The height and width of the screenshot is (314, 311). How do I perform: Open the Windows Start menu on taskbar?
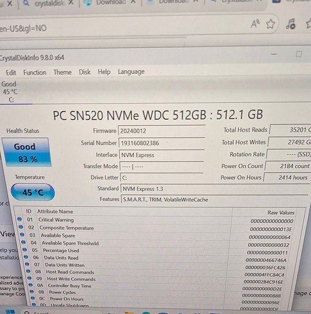[x=10, y=312]
